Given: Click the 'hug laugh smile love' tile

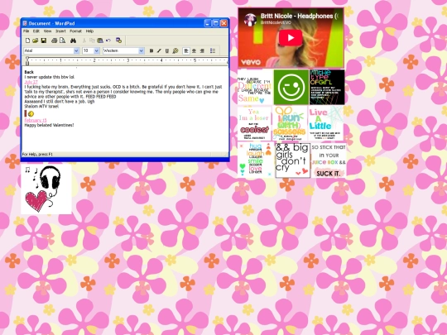Looking at the screenshot, I should tap(256, 160).
